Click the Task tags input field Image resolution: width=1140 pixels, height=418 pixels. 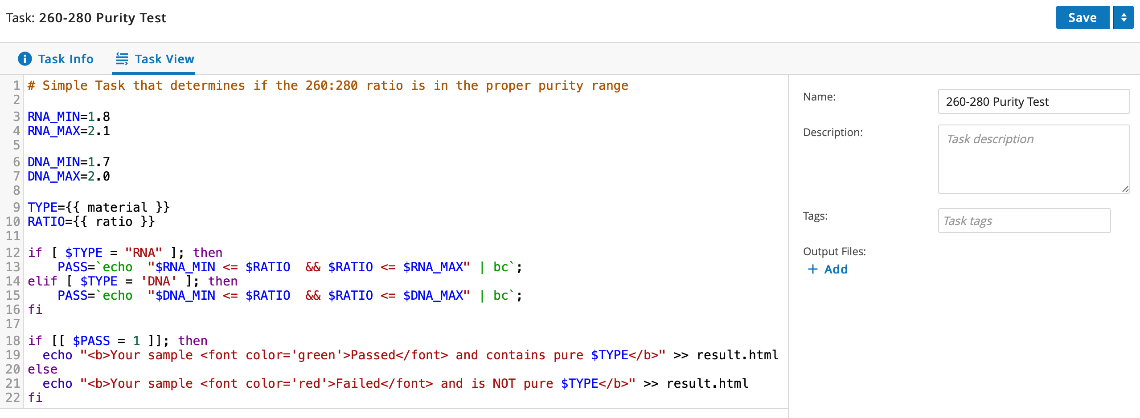[x=1024, y=221]
